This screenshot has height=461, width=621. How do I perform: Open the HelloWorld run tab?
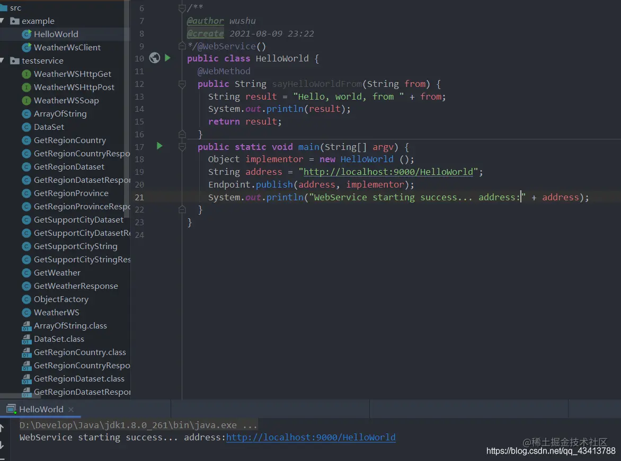tap(41, 409)
